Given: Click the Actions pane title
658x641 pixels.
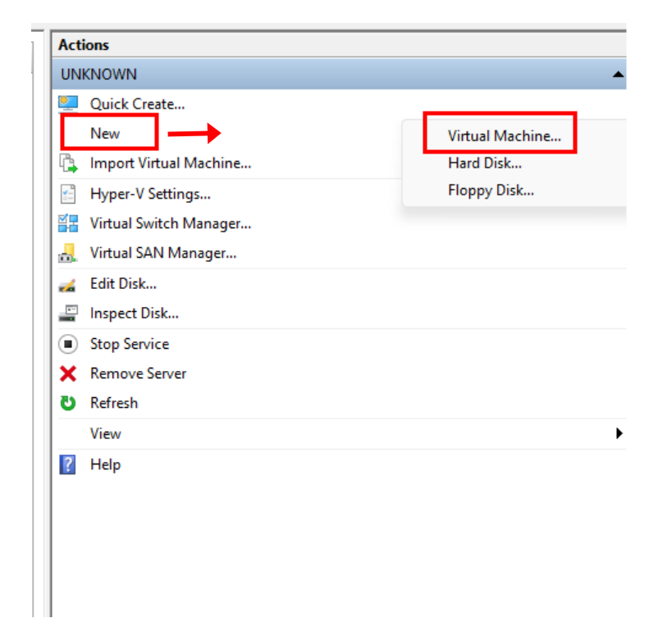Looking at the screenshot, I should [x=84, y=45].
